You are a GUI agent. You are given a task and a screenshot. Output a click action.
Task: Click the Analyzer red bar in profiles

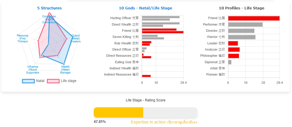click(234, 50)
